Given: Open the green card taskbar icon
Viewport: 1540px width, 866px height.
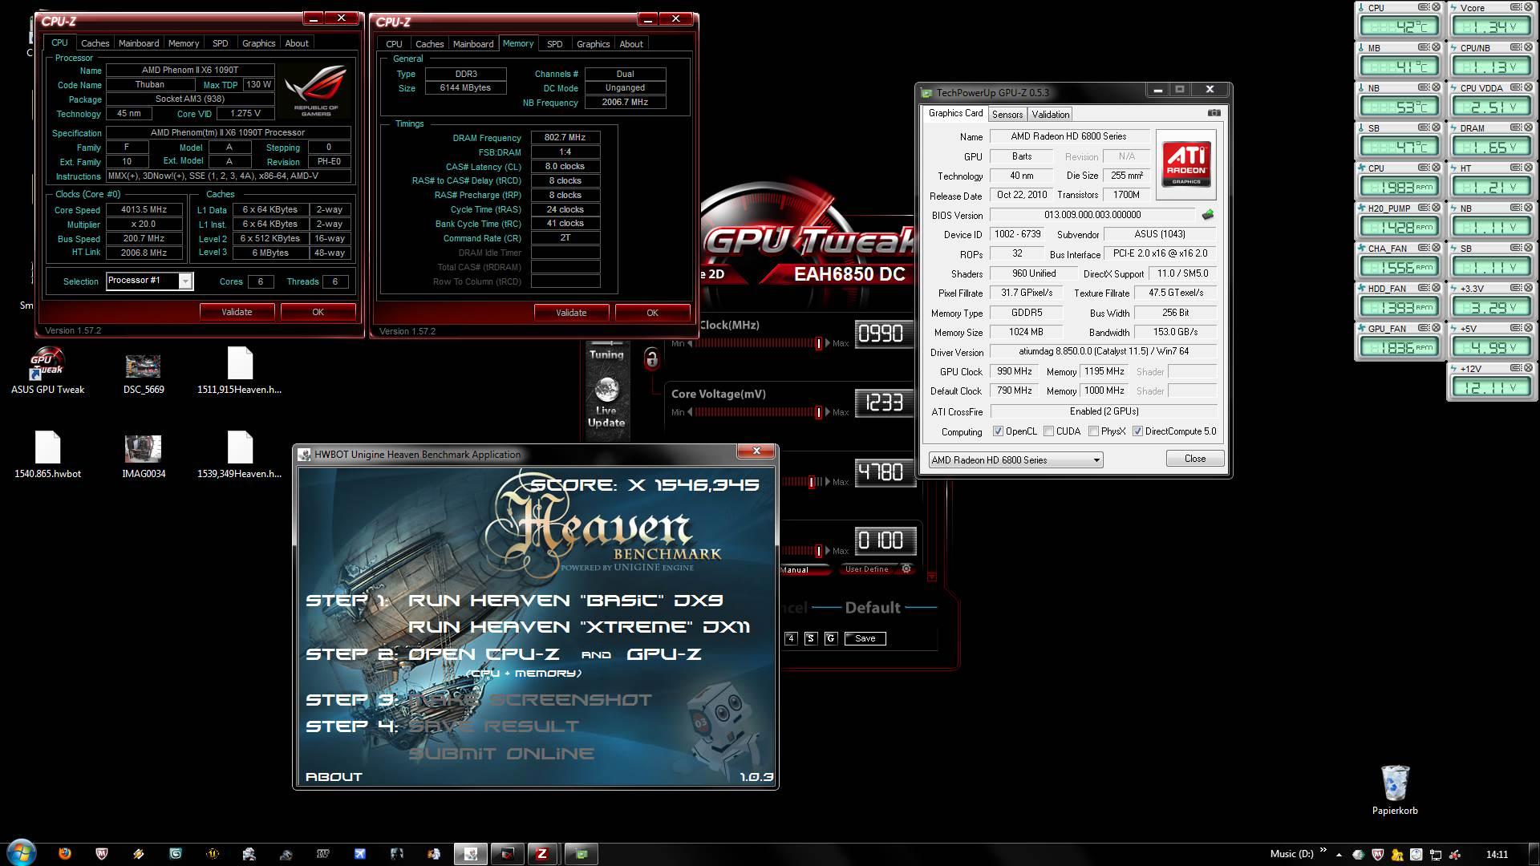Looking at the screenshot, I should coord(582,854).
